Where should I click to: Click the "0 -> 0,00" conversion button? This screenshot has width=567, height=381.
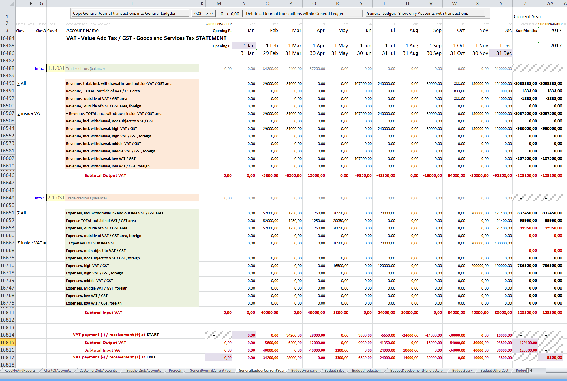click(x=230, y=13)
